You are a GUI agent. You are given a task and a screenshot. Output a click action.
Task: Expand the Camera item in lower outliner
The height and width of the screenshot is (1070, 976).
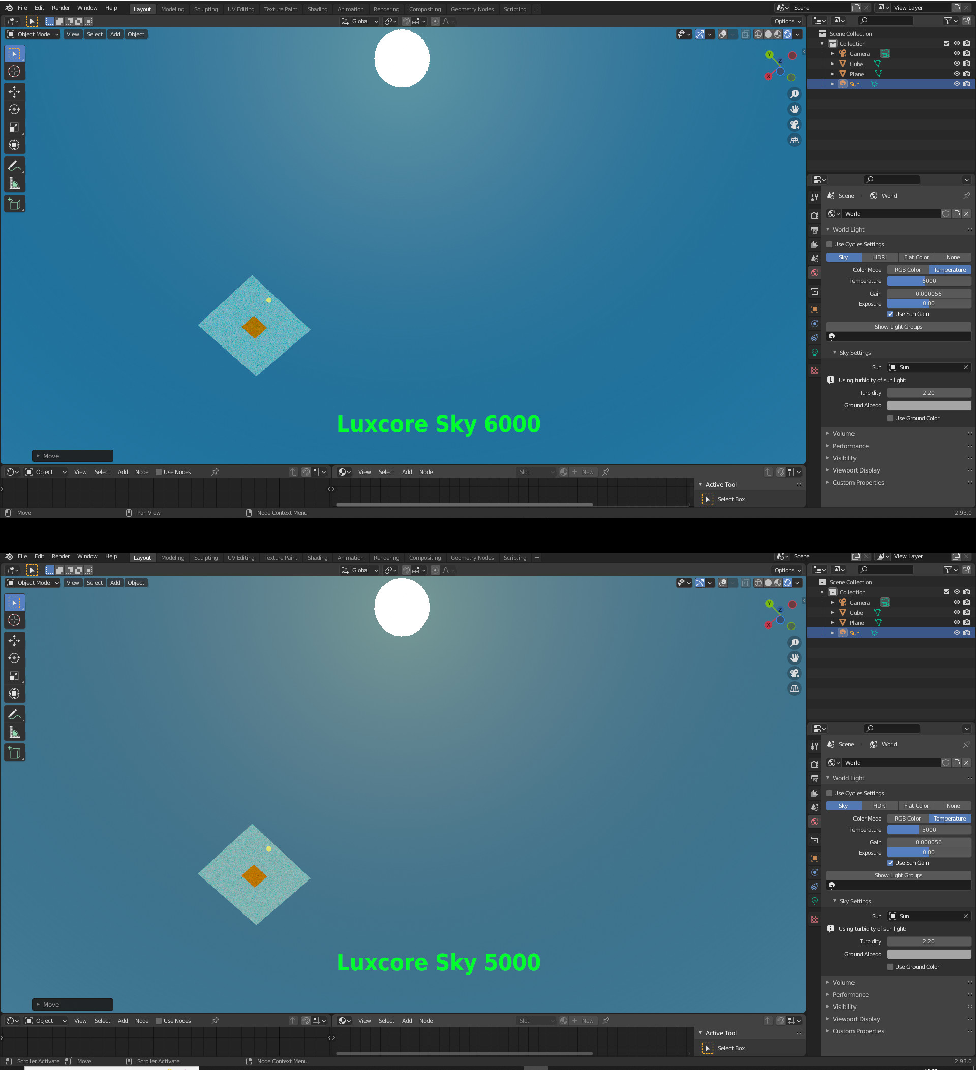click(833, 603)
